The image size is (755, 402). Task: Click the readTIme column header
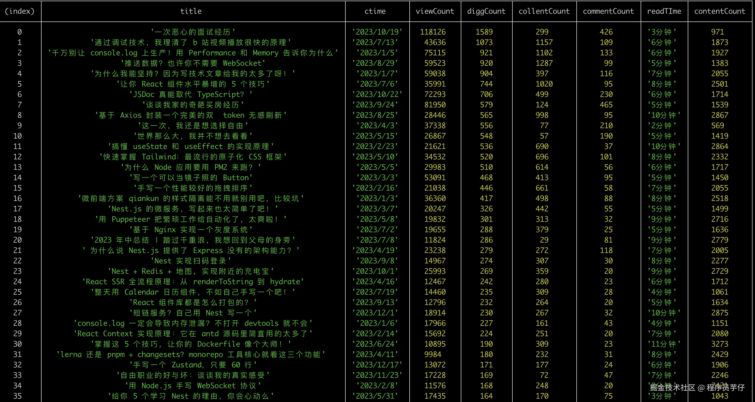664,11
